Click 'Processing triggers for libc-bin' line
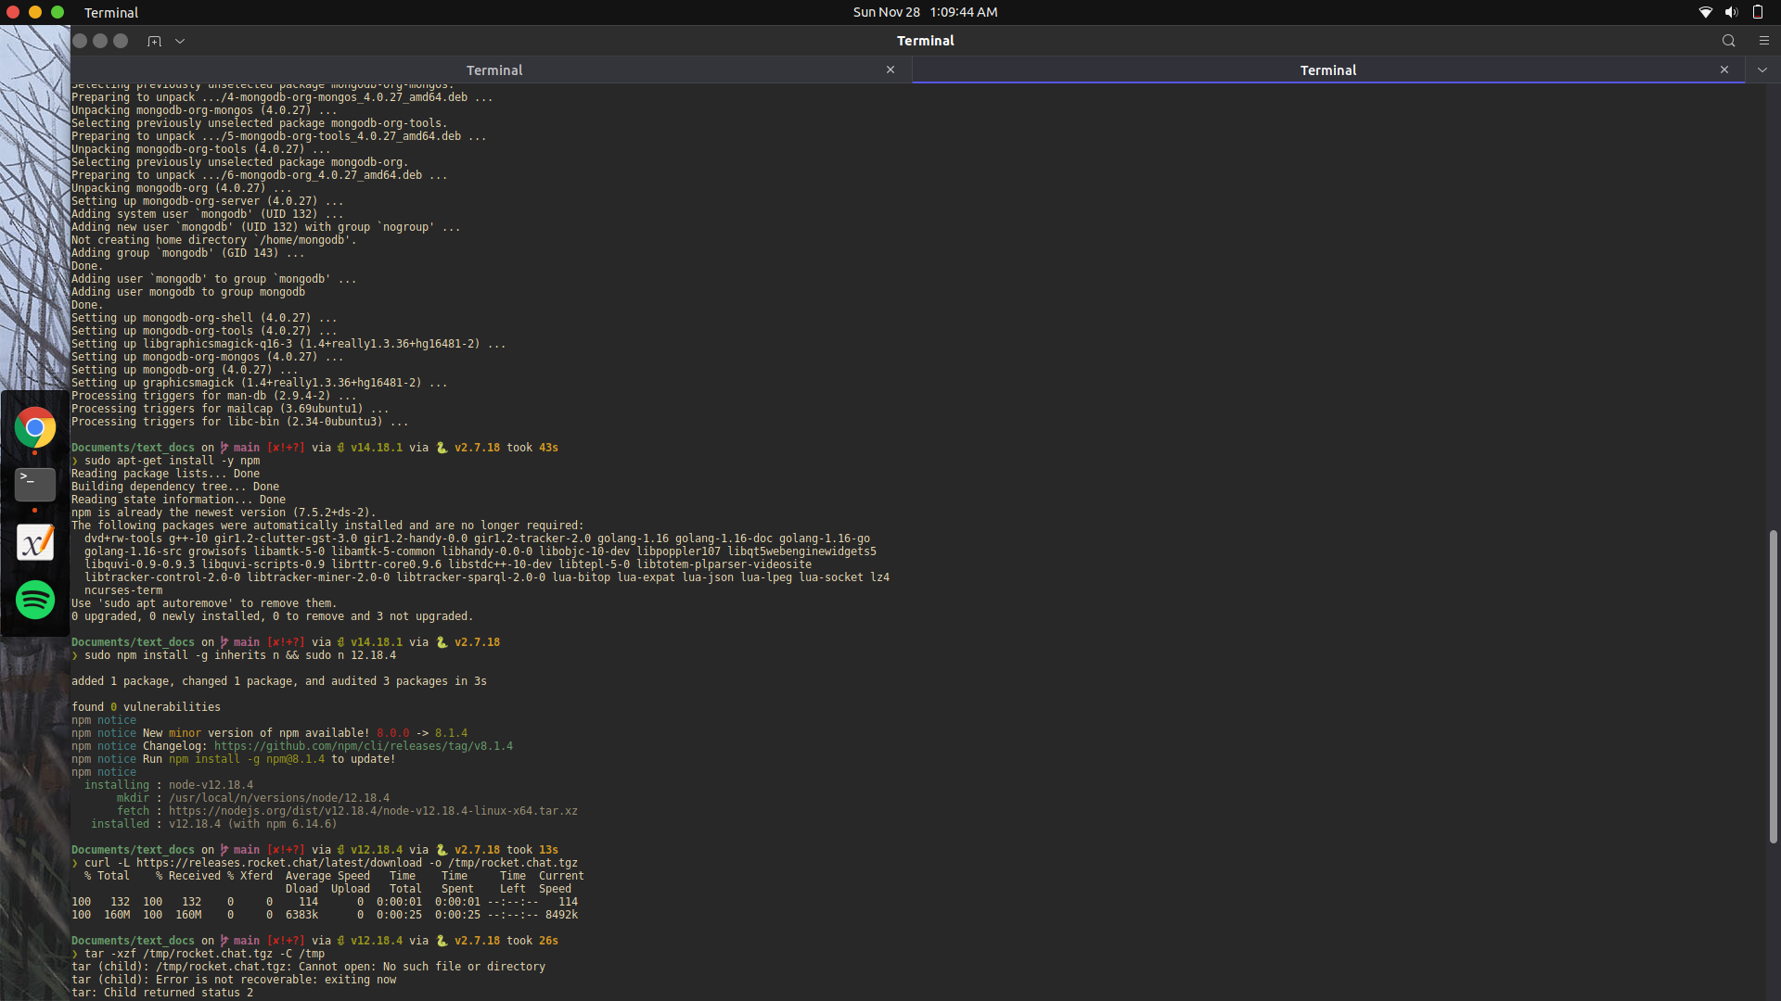 coord(239,422)
